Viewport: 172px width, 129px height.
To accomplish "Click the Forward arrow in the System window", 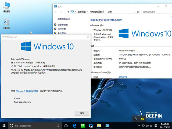I will (61, 12).
